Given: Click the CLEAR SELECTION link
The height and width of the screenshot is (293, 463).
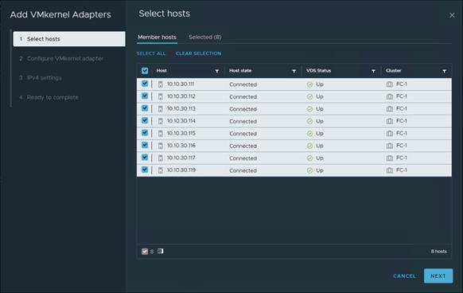Looking at the screenshot, I should (x=198, y=53).
